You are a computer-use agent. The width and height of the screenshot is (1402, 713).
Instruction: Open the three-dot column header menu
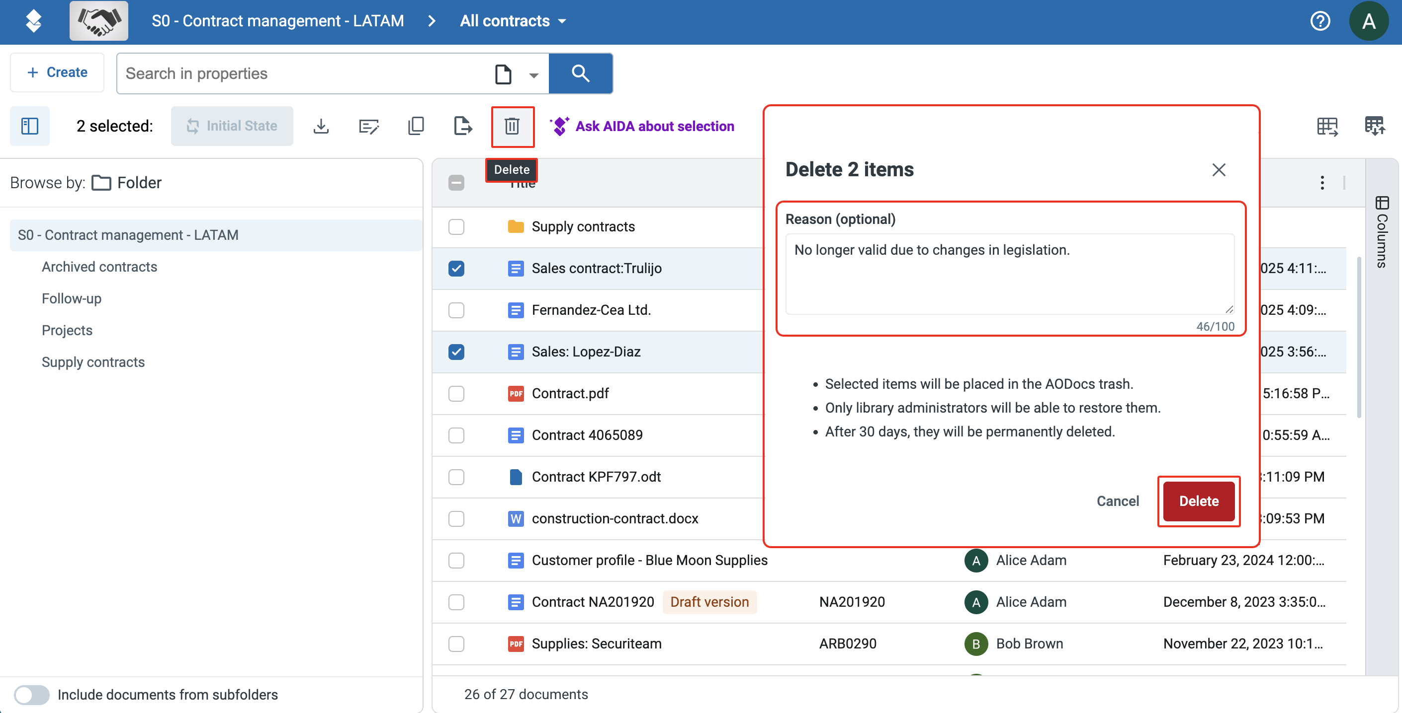pos(1322,183)
